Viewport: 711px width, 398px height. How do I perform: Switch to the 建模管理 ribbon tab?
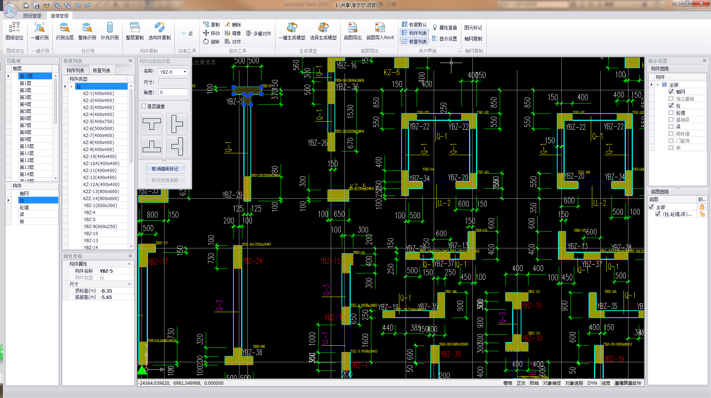[x=59, y=16]
